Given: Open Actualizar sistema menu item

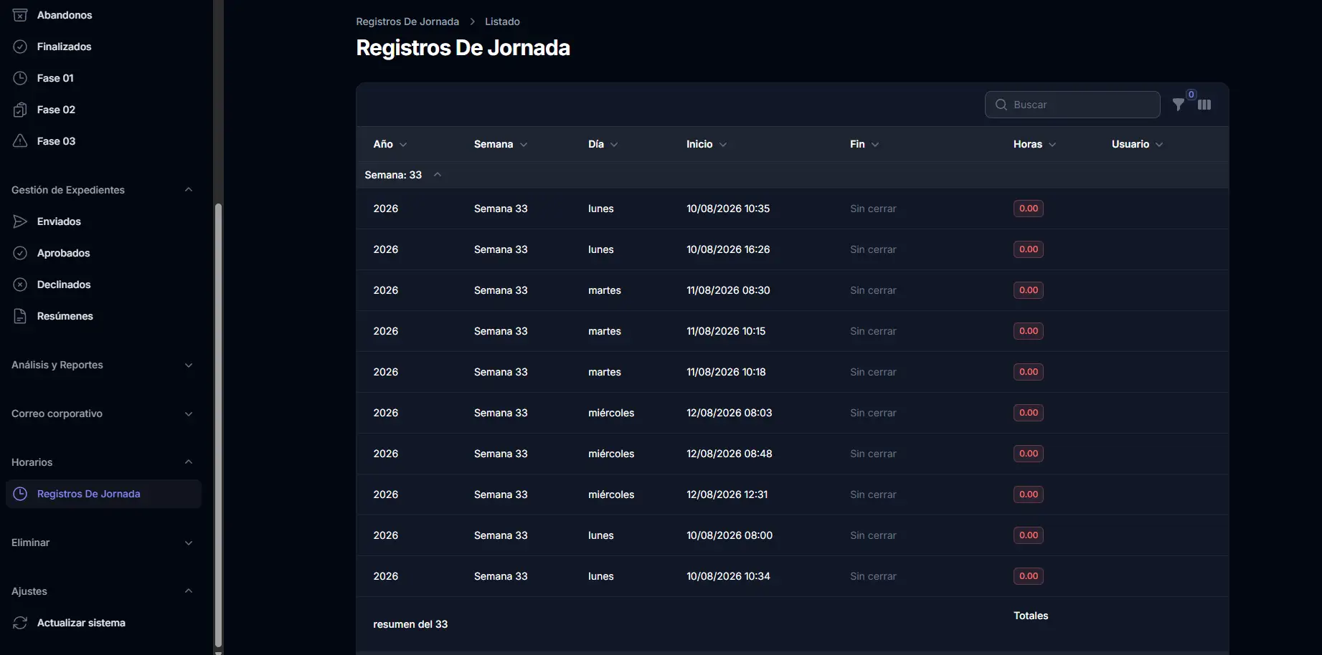Looking at the screenshot, I should click(103, 623).
